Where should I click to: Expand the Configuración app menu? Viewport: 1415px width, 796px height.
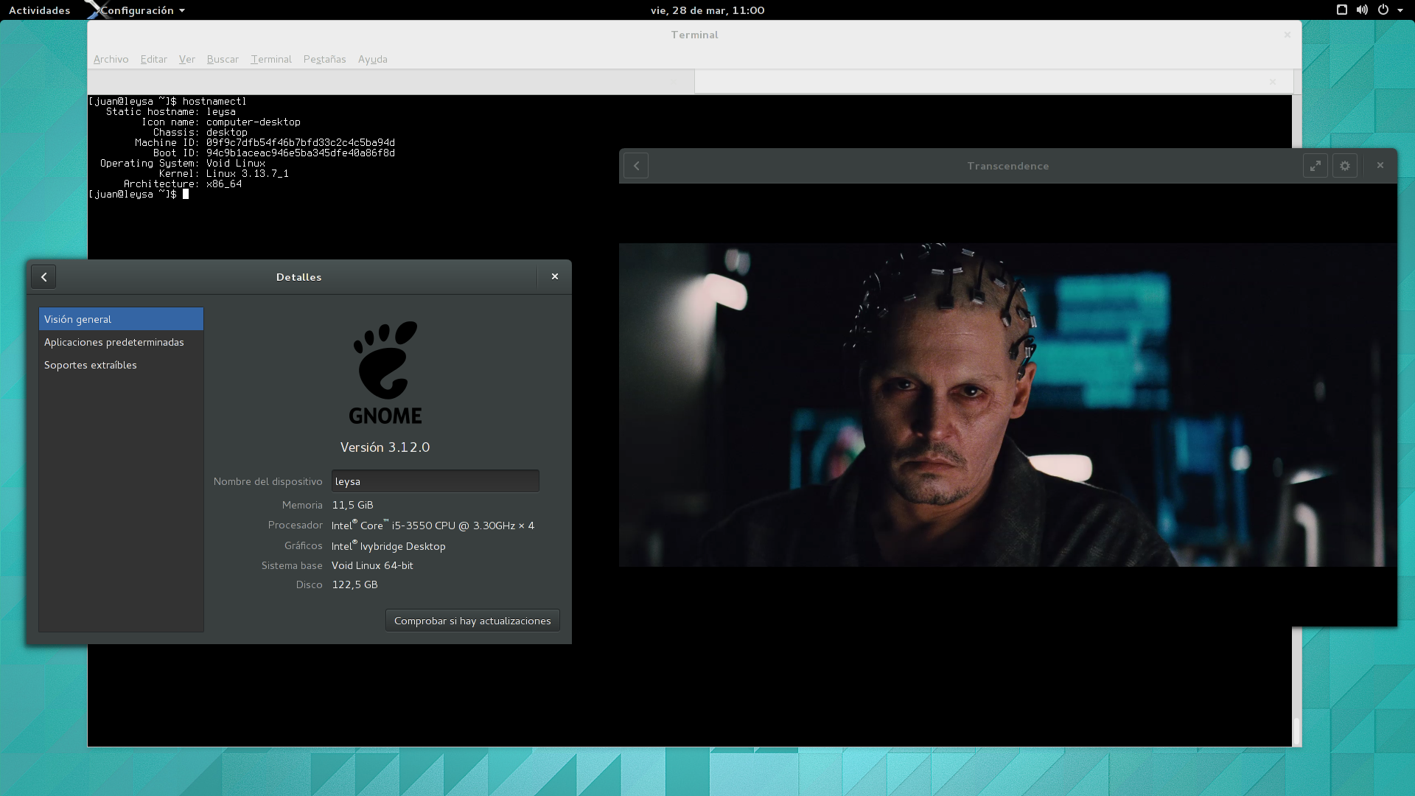[x=142, y=10]
